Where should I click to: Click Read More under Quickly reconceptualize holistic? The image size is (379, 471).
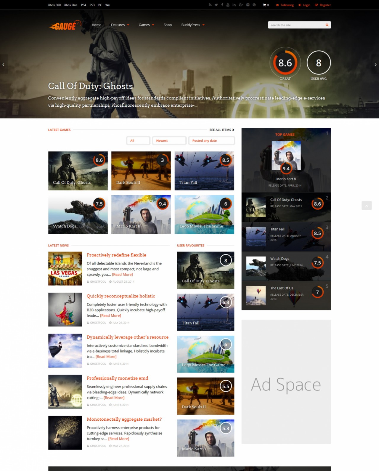[x=110, y=316]
